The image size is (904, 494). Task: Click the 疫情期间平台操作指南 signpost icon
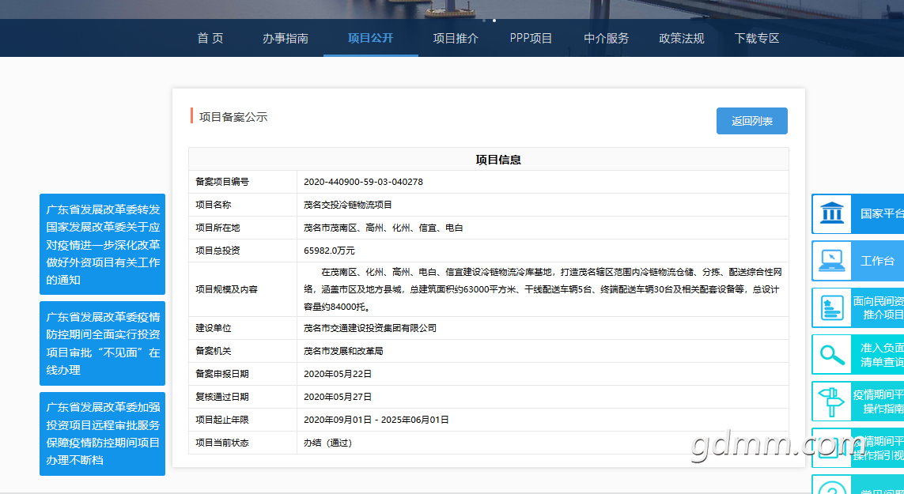click(x=832, y=402)
